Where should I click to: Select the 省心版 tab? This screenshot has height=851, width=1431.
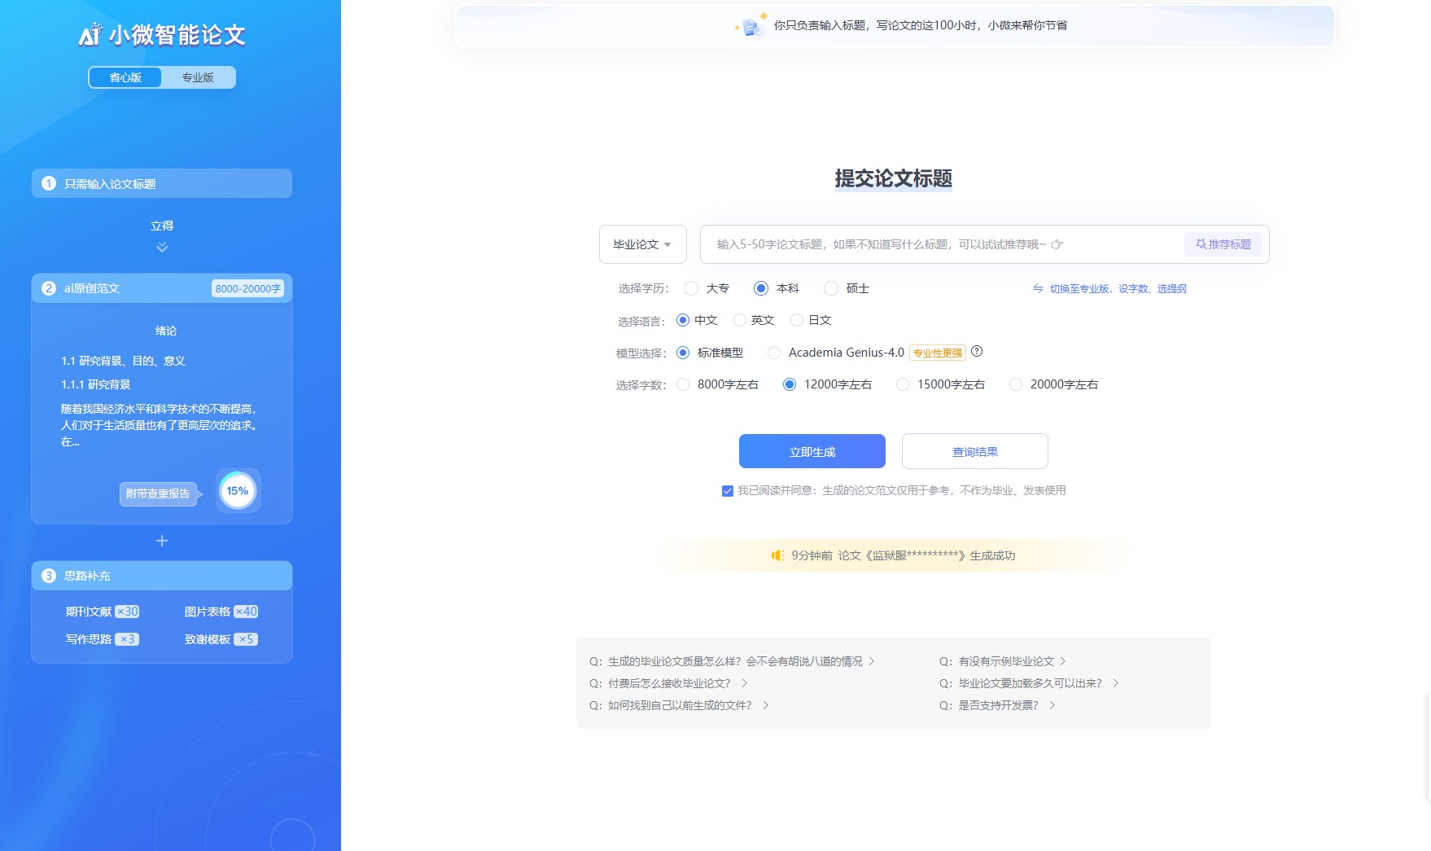click(x=125, y=77)
